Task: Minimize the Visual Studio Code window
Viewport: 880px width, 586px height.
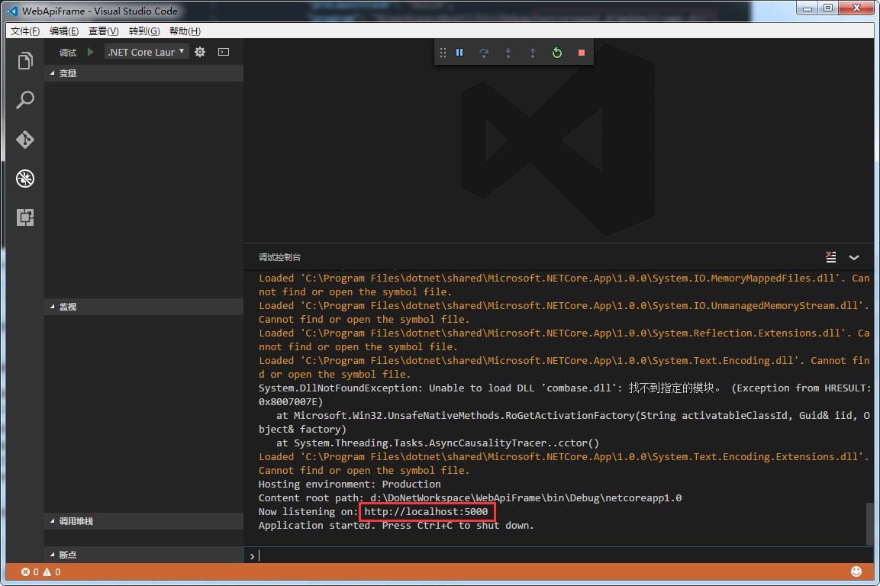Action: click(807, 8)
